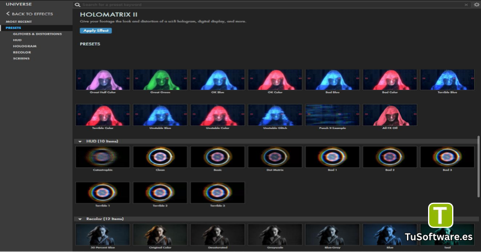Open Most Recent in the sidebar
This screenshot has width=481, height=252.
click(19, 22)
